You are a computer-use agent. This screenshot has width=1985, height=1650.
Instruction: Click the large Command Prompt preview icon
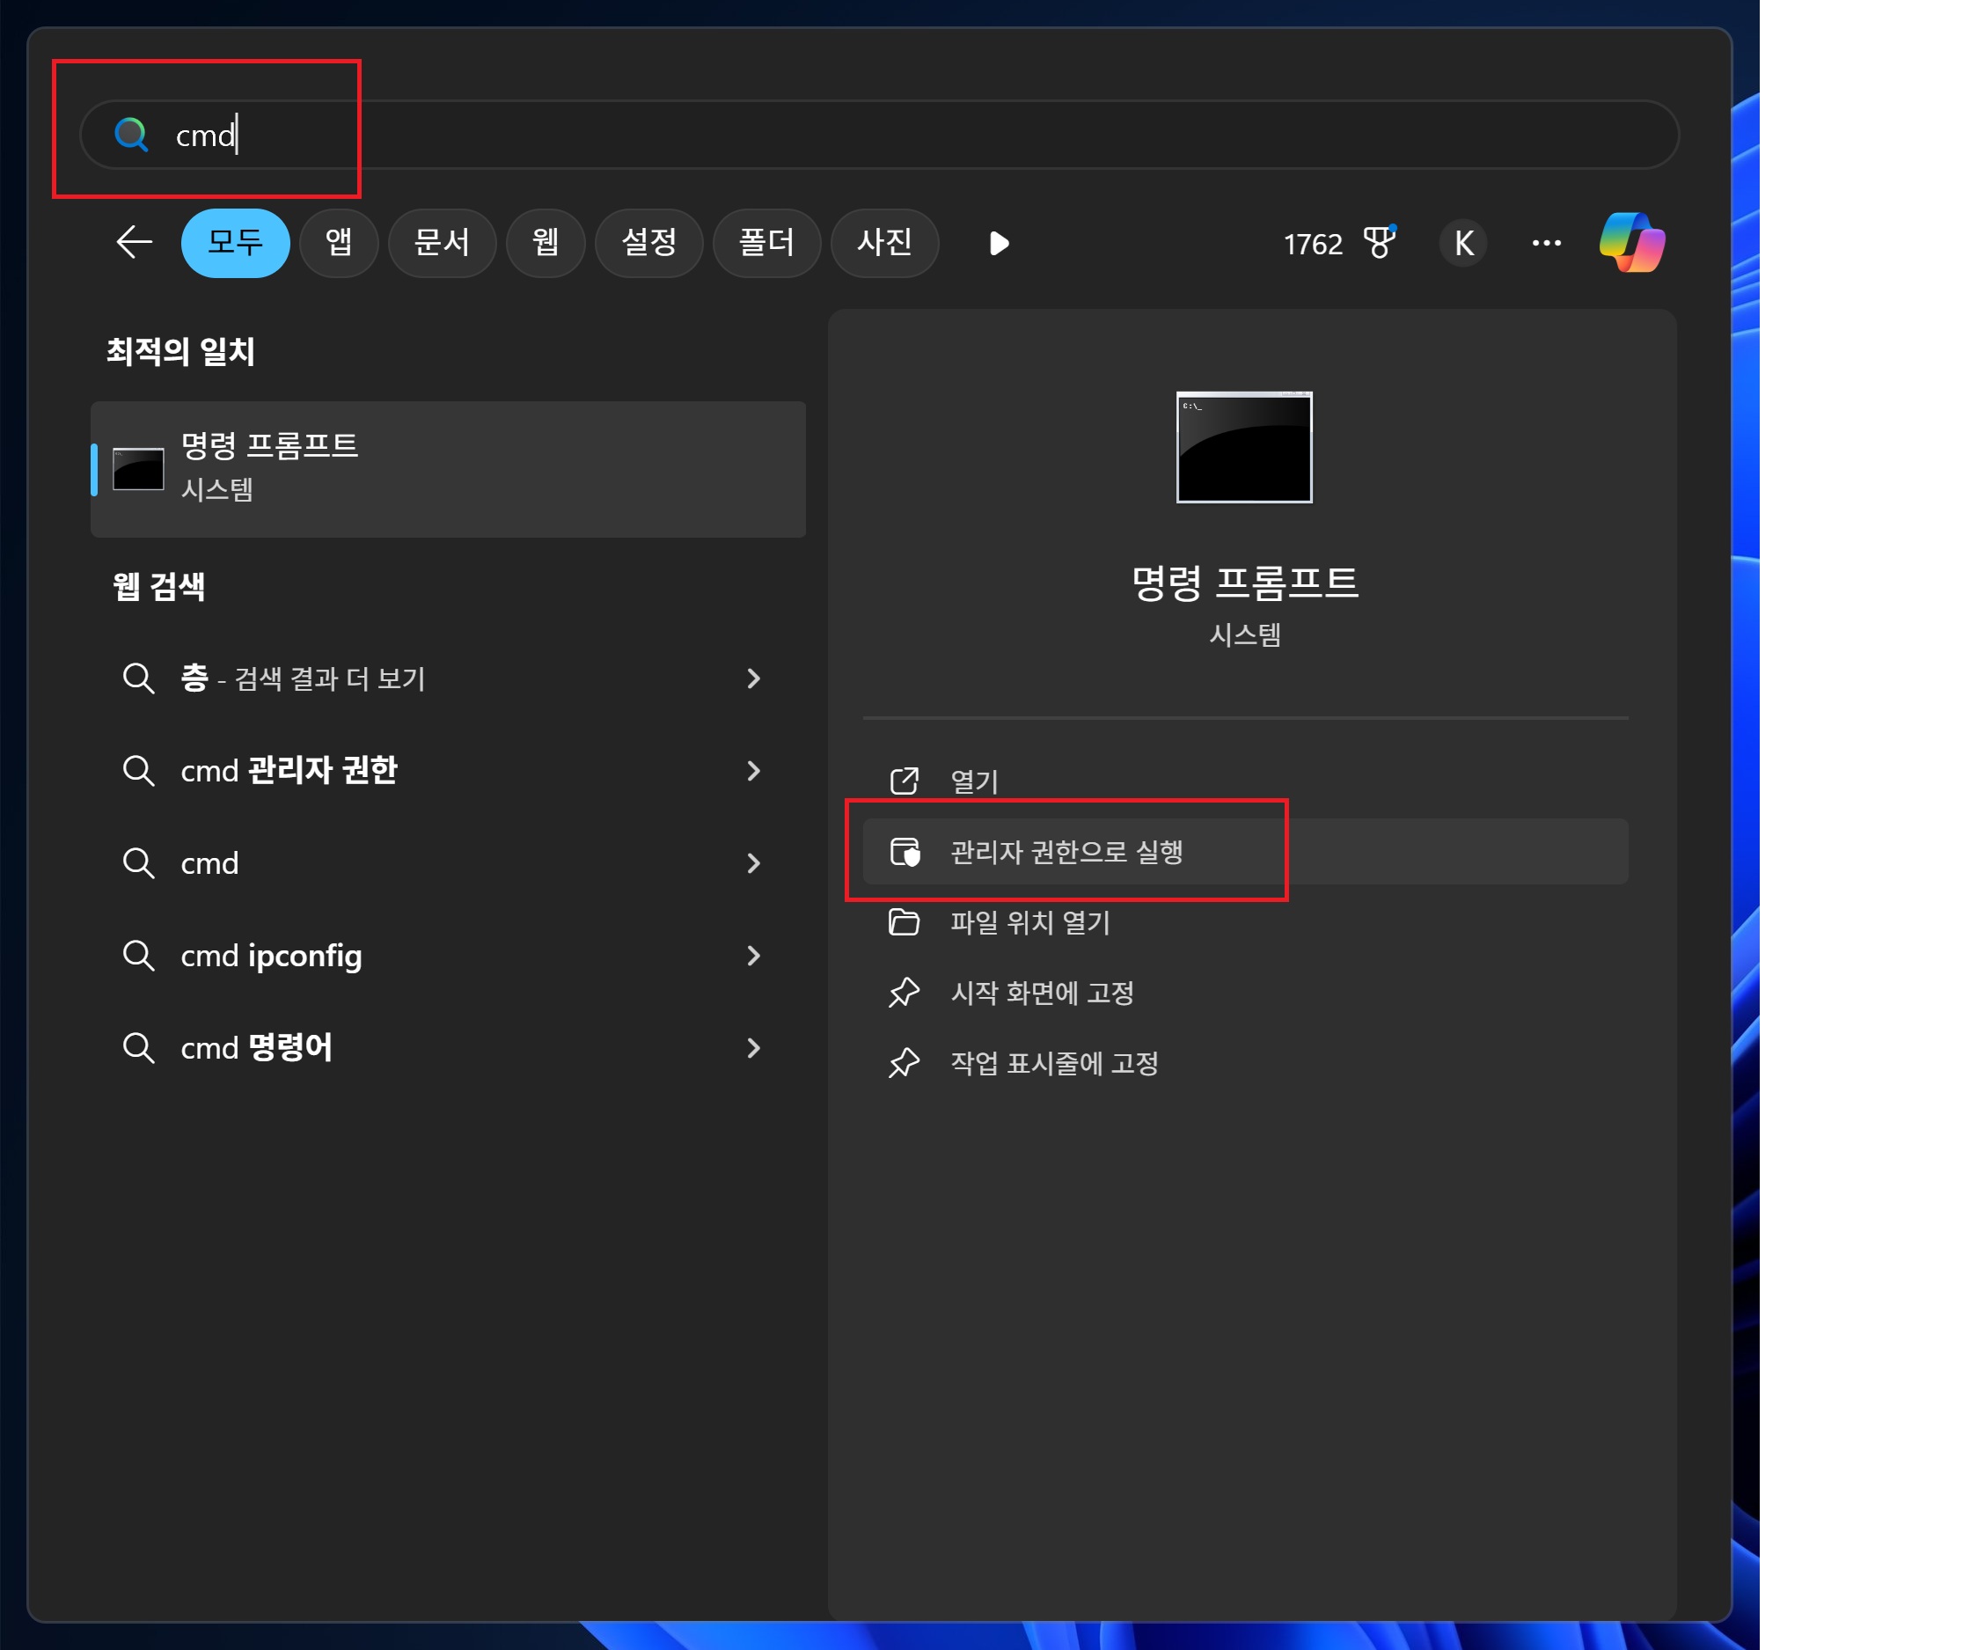pyautogui.click(x=1244, y=447)
